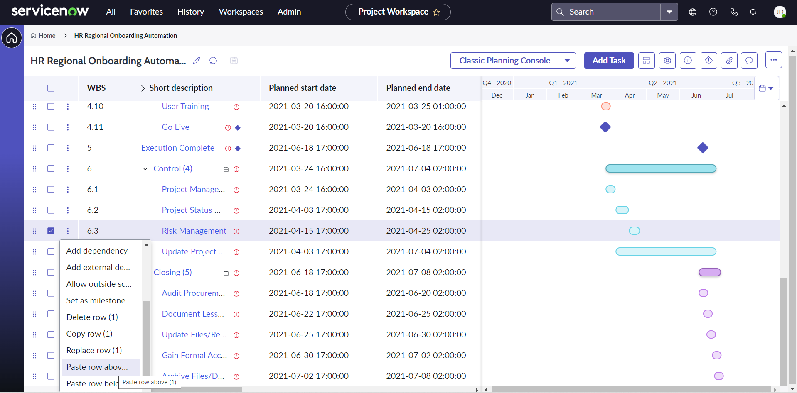
Task: Uncheck the Risk Management row checkbox
Action: (x=51, y=231)
